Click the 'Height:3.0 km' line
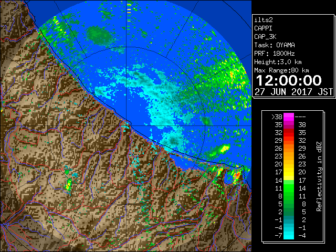Screen dimensions: 336x252 tap(278, 62)
